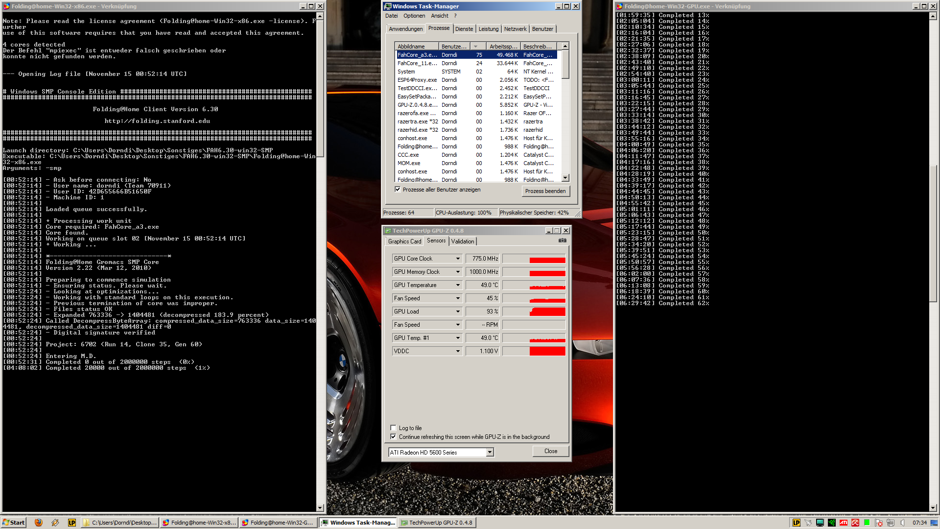Open the Avira umbrella tray icon

click(855, 523)
